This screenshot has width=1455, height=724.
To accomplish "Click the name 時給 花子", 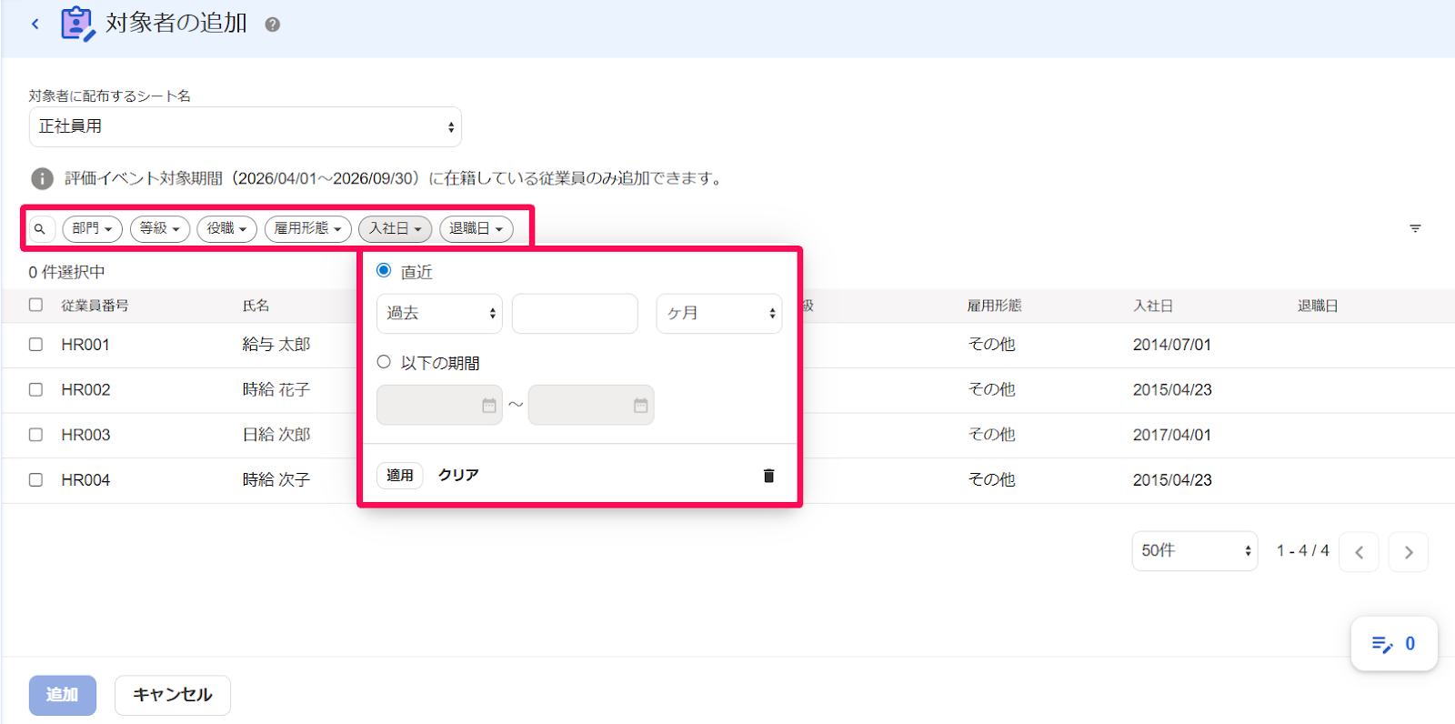I will [276, 389].
